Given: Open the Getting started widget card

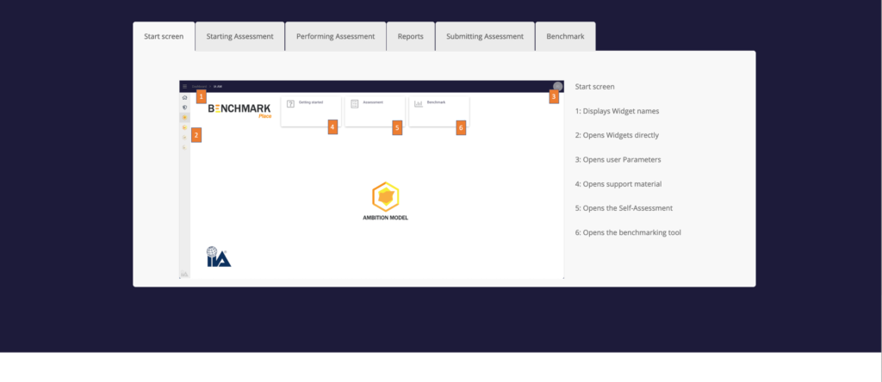Looking at the screenshot, I should click(311, 111).
